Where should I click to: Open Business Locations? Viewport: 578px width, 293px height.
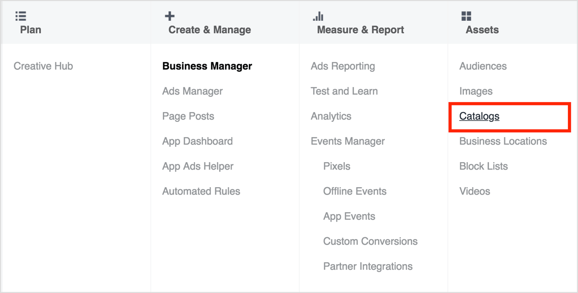[503, 141]
